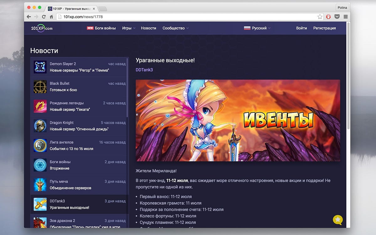Reload the page with the refresh icon

pos(44,17)
